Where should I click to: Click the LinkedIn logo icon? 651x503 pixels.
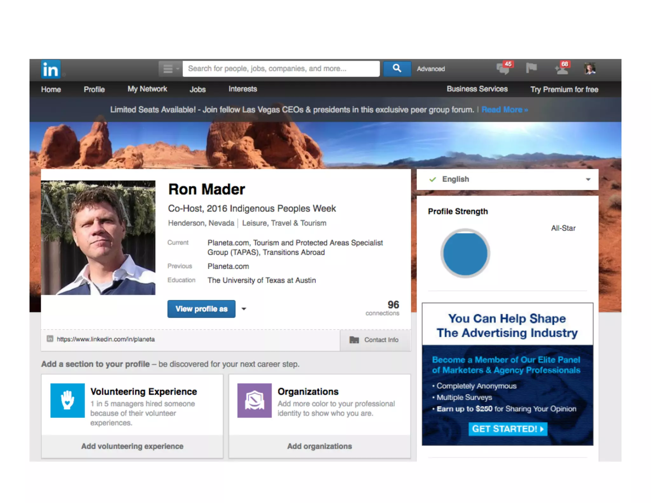pyautogui.click(x=51, y=69)
